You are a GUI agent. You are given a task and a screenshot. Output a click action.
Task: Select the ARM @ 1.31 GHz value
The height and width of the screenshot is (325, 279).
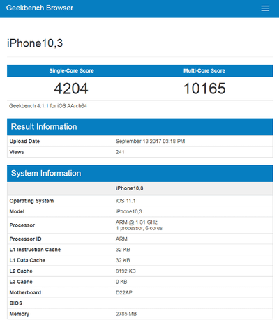coord(137,222)
